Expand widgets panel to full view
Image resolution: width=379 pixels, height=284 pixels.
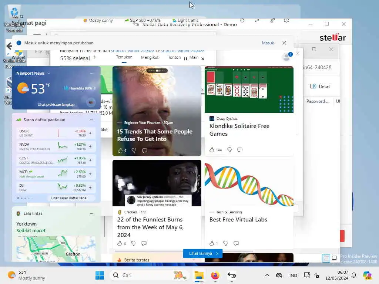click(x=257, y=21)
